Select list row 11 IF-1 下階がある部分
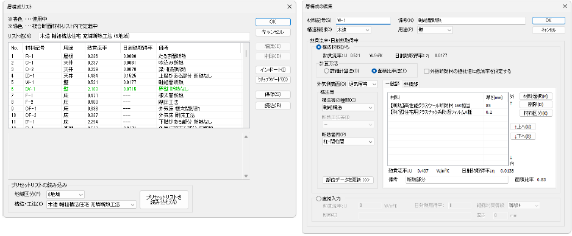This screenshot has height=236, width=572. tap(126, 122)
